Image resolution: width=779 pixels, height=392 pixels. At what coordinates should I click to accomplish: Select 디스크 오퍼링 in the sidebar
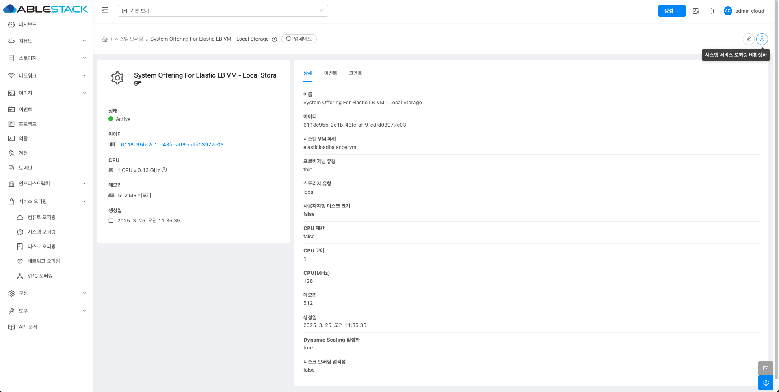(41, 247)
